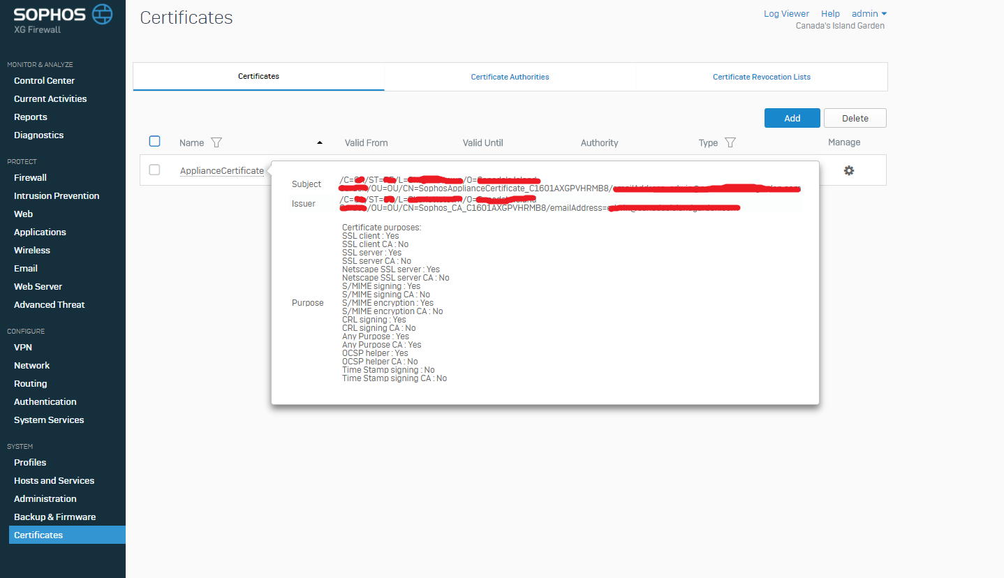Image resolution: width=1004 pixels, height=578 pixels.
Task: Click Canada's Island Garden text
Action: (840, 26)
